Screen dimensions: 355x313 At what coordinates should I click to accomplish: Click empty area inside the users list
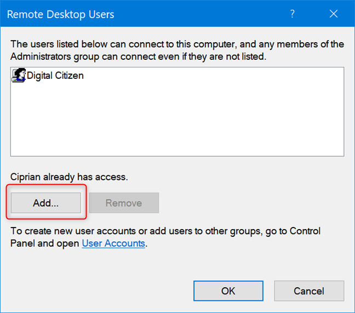(x=175, y=121)
